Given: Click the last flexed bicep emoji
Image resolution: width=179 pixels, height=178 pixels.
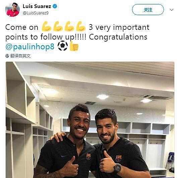Looking at the screenshot, I should (81, 26).
